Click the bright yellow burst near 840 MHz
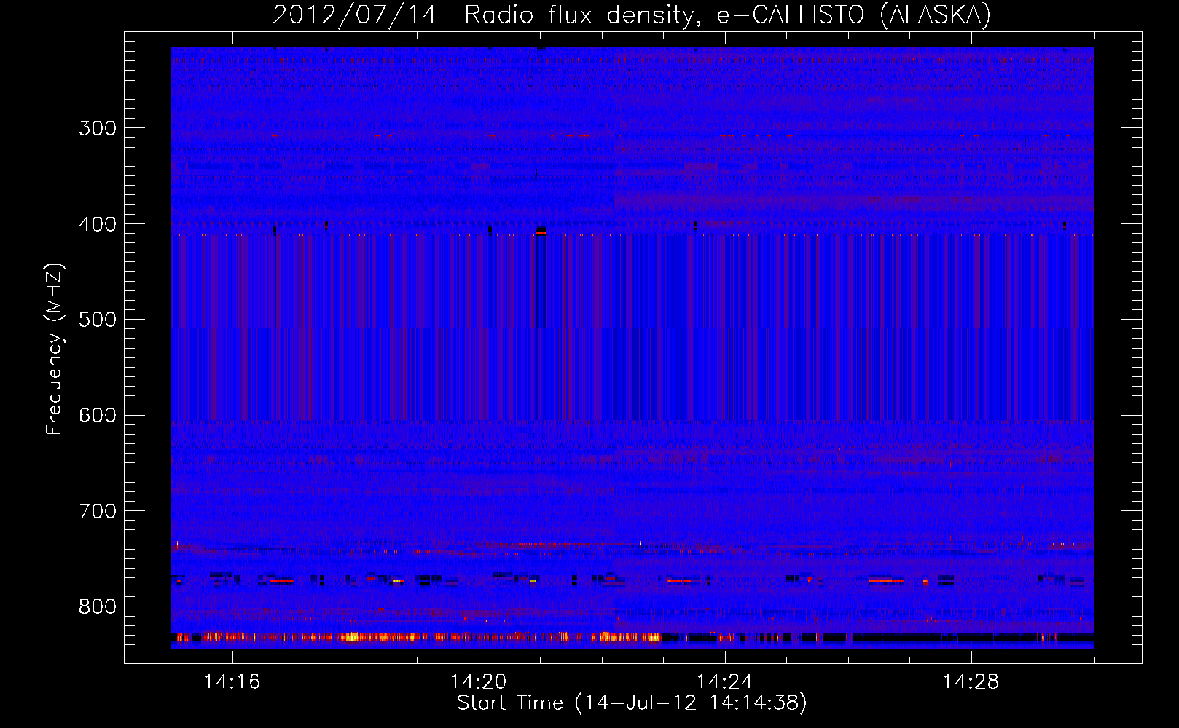The height and width of the screenshot is (728, 1179). pos(351,638)
